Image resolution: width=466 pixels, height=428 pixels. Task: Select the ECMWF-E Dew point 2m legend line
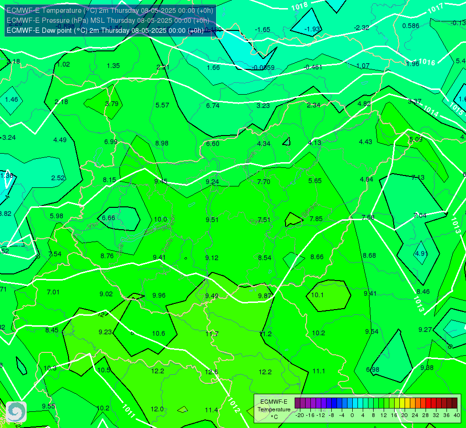click(105, 30)
